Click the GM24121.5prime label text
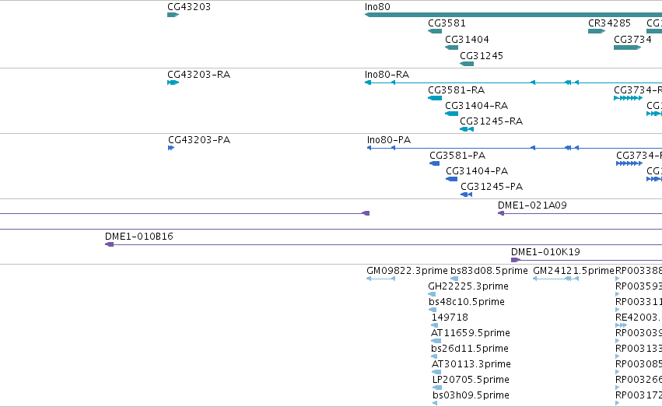Viewport: 662px width, 407px height. (x=574, y=271)
